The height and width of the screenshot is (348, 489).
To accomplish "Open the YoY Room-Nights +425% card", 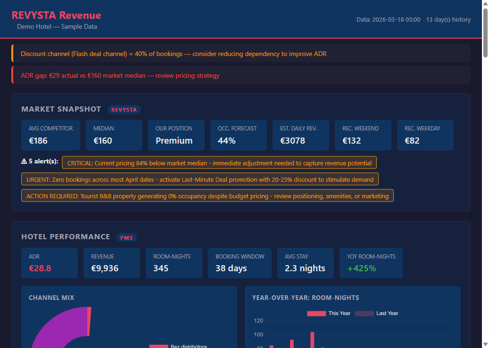I will pyautogui.click(x=371, y=263).
